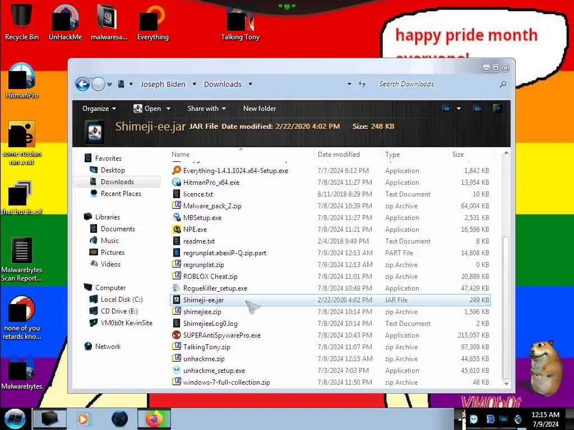The width and height of the screenshot is (574, 430).
Task: Select the Everything-1.4.1.1024.x64-Setup.exe icon
Action: 177,170
